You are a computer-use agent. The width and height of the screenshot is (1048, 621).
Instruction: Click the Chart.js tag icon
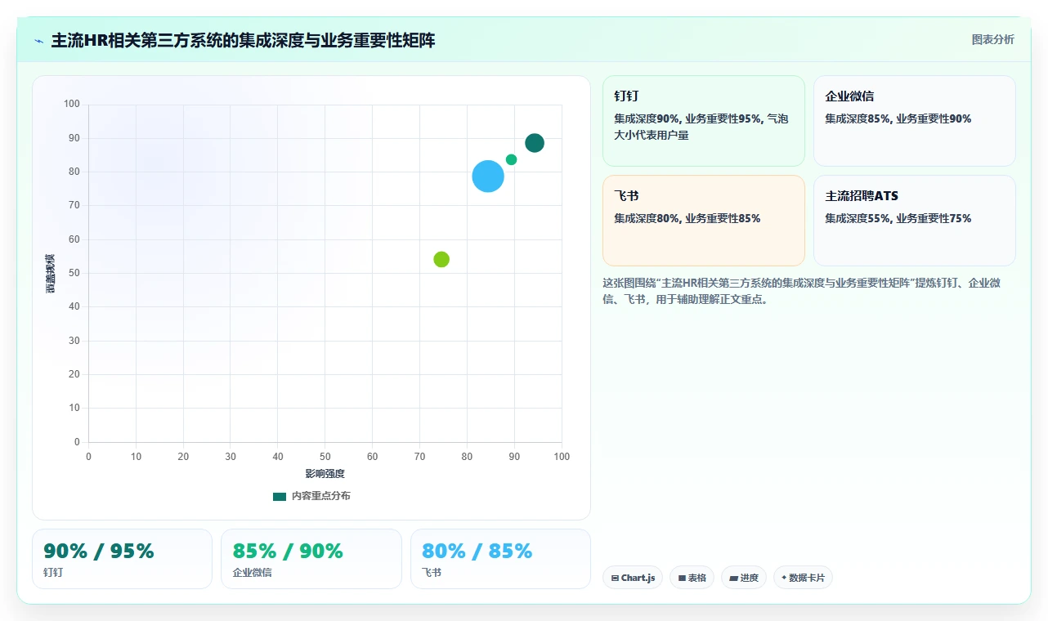[615, 579]
